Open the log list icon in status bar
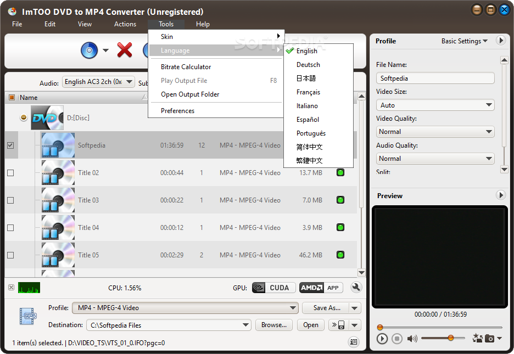This screenshot has height=354, width=514. [x=354, y=342]
